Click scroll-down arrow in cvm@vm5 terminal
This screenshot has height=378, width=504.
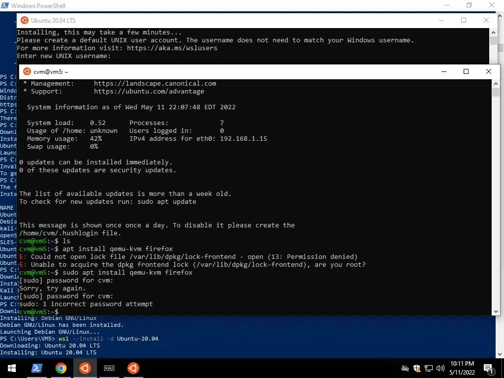496,311
